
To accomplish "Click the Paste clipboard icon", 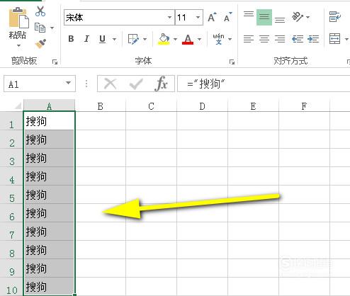I will tap(18, 18).
